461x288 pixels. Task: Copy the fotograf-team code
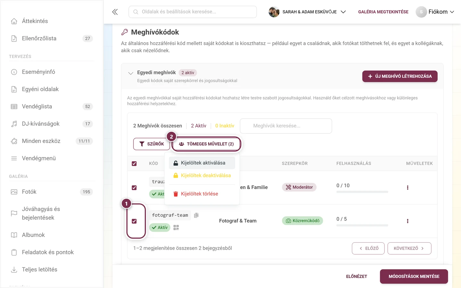click(196, 215)
